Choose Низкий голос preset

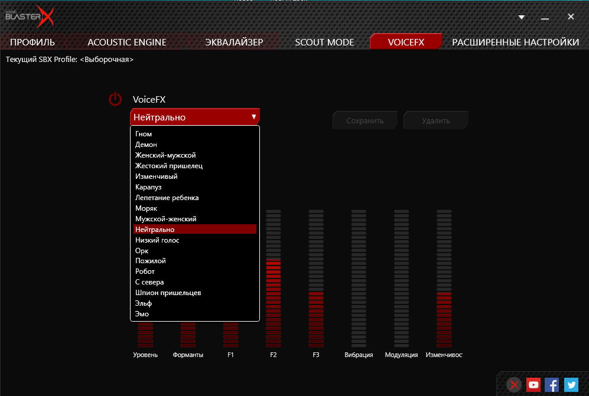tap(195, 240)
